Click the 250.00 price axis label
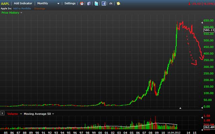The image size is (215, 134). click(x=209, y=73)
